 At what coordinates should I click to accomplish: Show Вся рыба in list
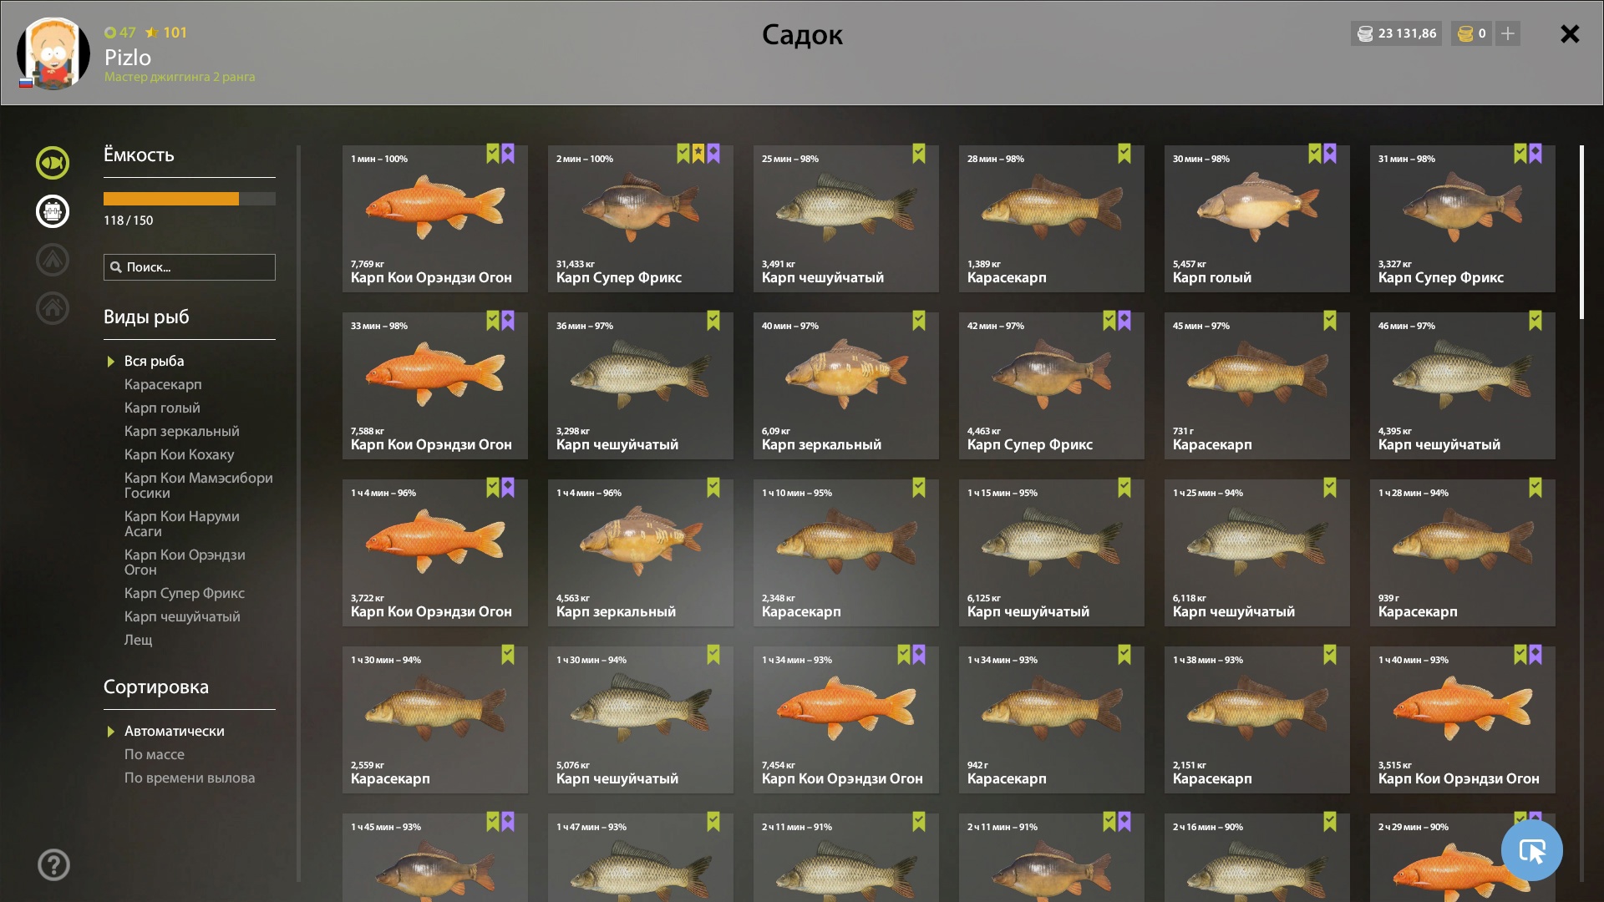click(154, 361)
